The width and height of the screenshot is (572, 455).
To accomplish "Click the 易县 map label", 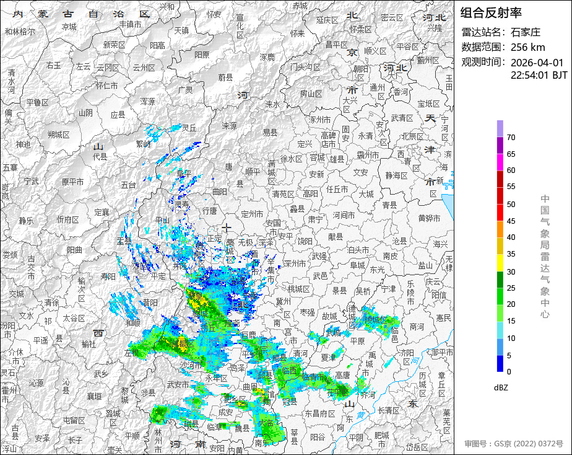I will tap(270, 132).
